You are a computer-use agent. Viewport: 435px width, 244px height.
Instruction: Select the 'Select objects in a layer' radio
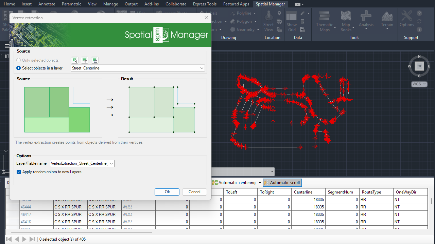tap(19, 68)
